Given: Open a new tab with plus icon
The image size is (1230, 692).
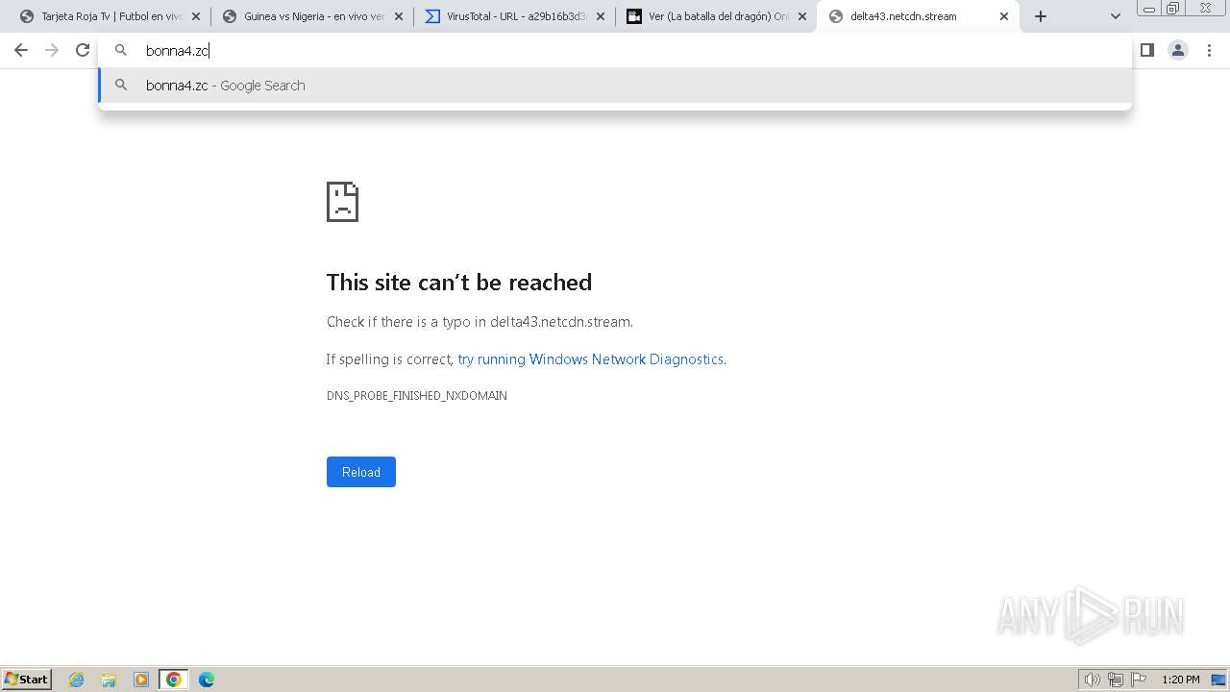Looking at the screenshot, I should (x=1040, y=16).
